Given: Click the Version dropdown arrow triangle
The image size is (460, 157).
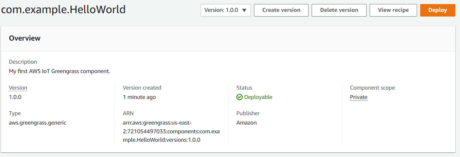Looking at the screenshot, I should coord(245,10).
